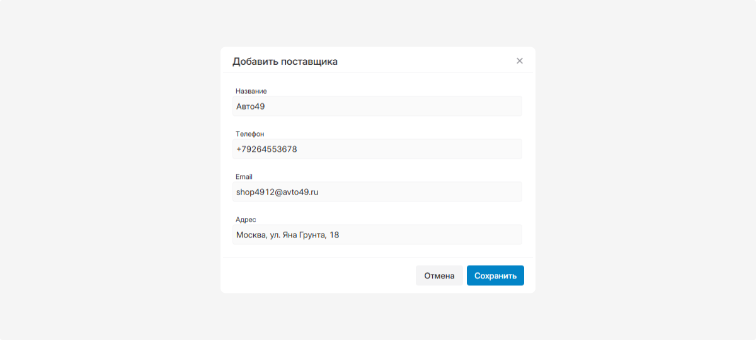Click the empty footer area beside Отмена
The height and width of the screenshot is (340, 756).
click(x=315, y=276)
